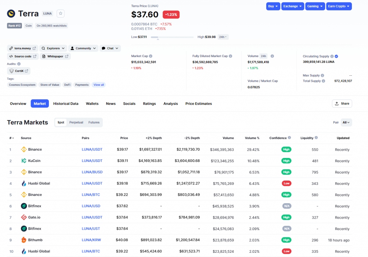Image resolution: width=368 pixels, height=257 pixels.
Task: Click the Huobi Global logo in row 4
Action: 24,183
